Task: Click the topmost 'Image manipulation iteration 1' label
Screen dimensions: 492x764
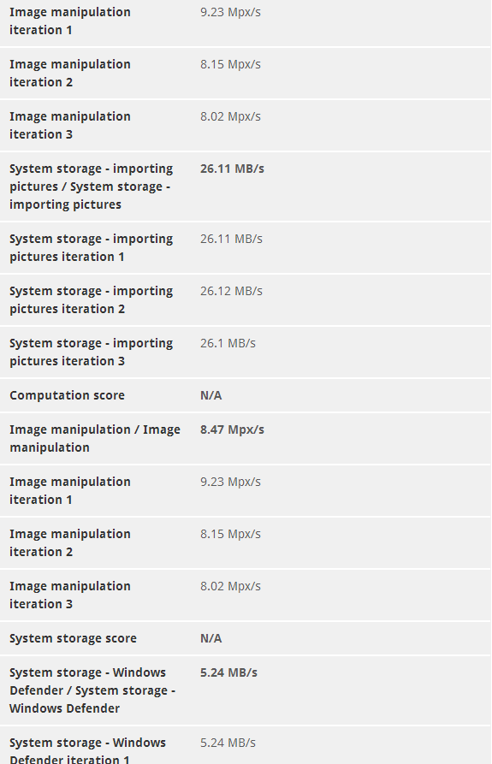Action: coord(70,21)
